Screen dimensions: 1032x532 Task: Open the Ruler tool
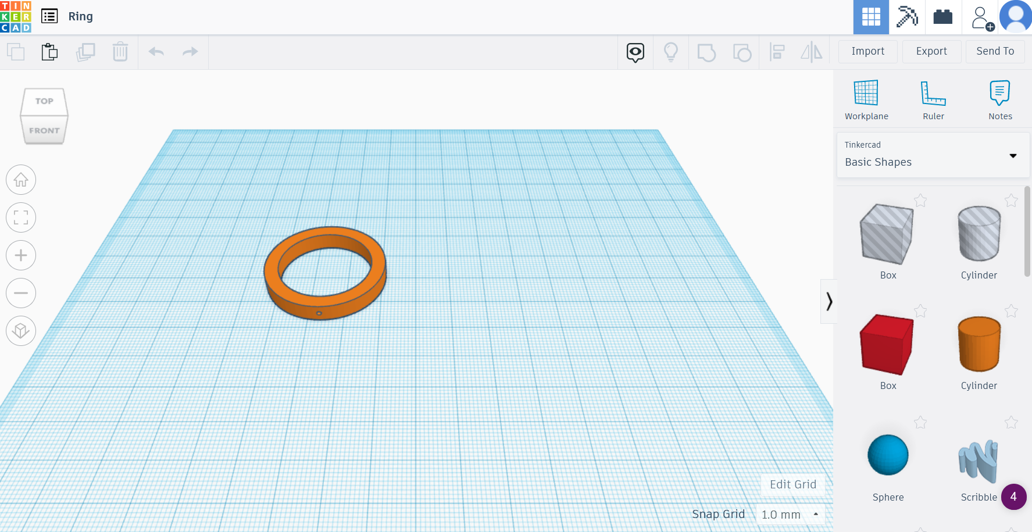point(933,99)
